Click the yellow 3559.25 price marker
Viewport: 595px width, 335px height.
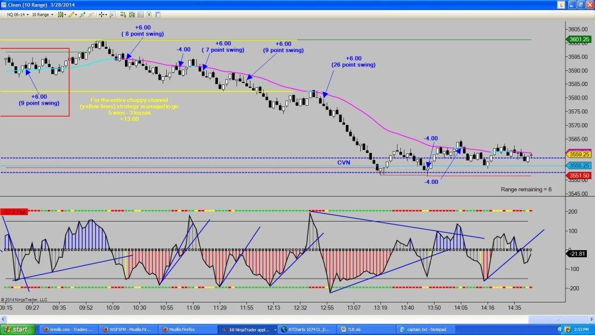point(579,155)
